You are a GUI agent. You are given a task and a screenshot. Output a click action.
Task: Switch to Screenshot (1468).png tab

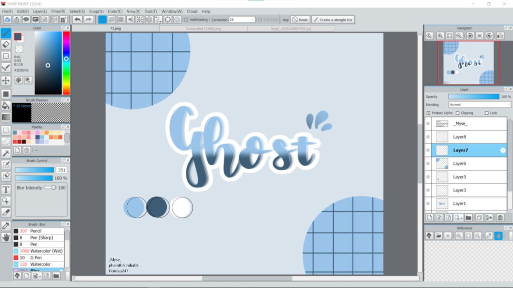click(203, 28)
